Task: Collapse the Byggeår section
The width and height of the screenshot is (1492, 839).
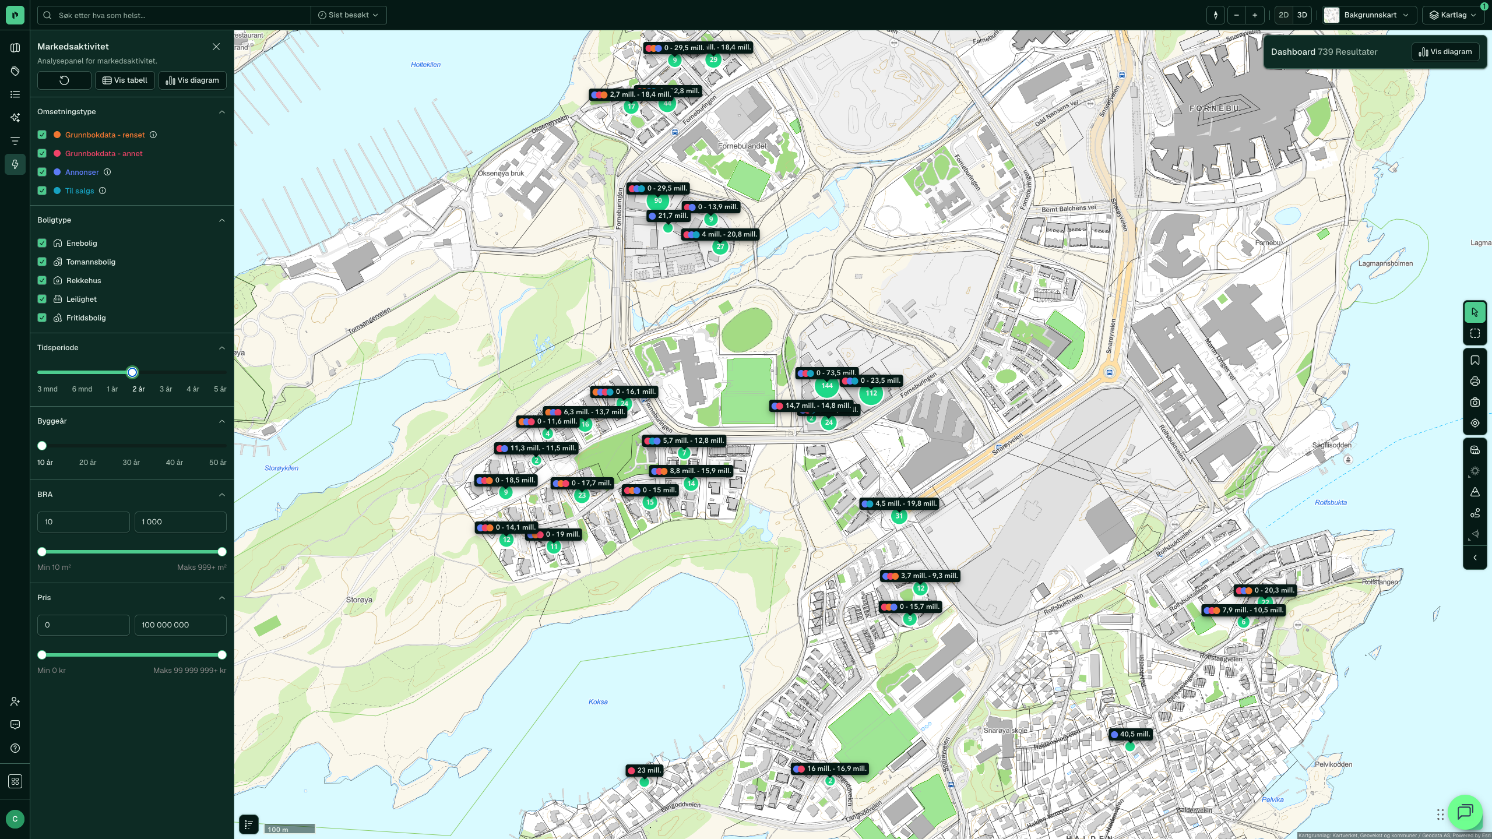Action: pos(221,421)
